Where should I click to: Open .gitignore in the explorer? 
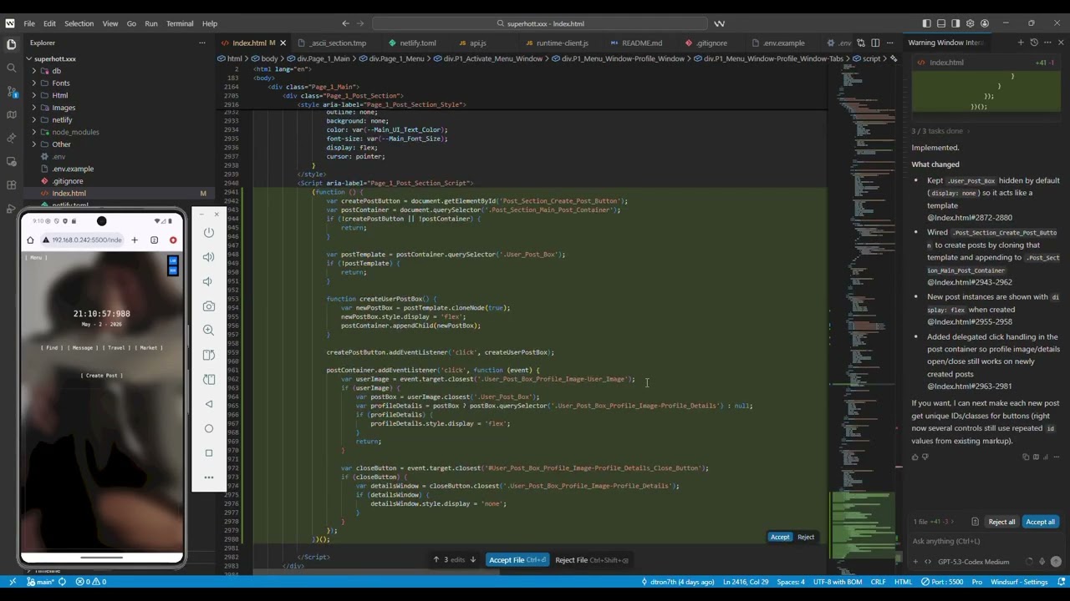pyautogui.click(x=68, y=181)
